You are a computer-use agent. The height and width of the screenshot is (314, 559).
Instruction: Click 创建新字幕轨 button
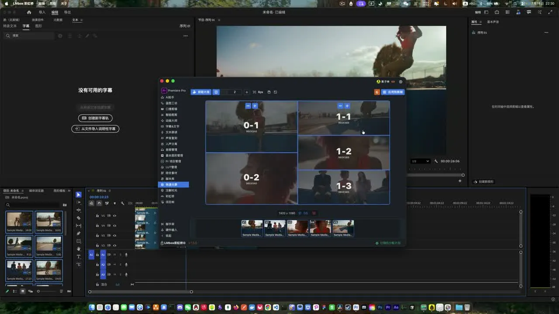pos(95,118)
